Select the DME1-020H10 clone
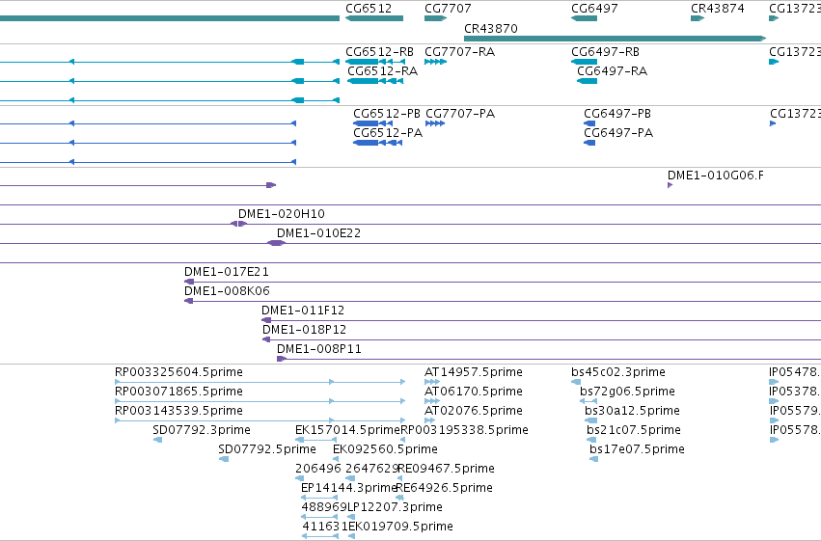Viewport: 821px width, 541px height. point(238,224)
